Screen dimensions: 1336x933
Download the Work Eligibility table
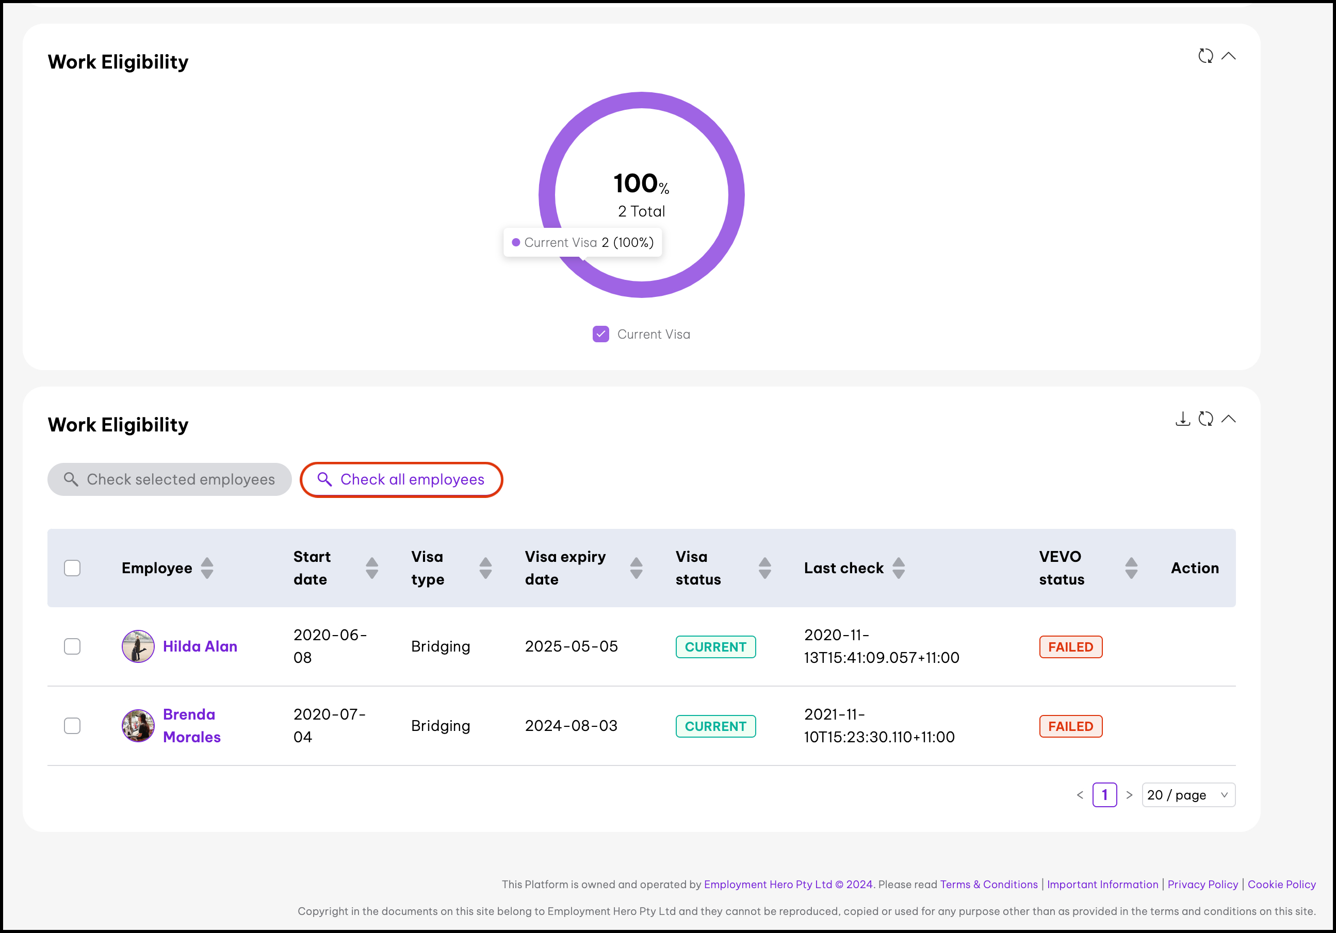(x=1182, y=419)
